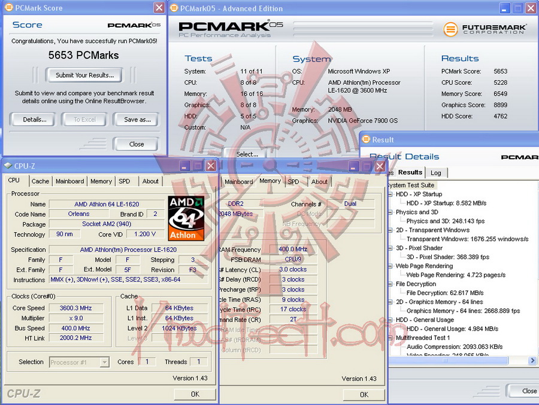Collapse the Multithreaded Test 1 node
Viewport: 539px width, 405px height.
coord(390,337)
